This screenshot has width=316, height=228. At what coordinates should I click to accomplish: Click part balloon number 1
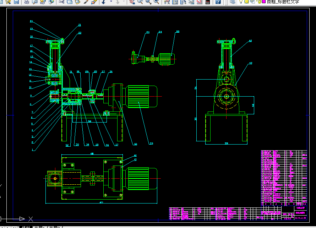[x=32, y=150]
